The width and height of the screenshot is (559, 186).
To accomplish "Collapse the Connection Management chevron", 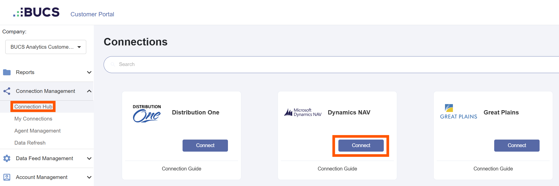I will coord(89,91).
